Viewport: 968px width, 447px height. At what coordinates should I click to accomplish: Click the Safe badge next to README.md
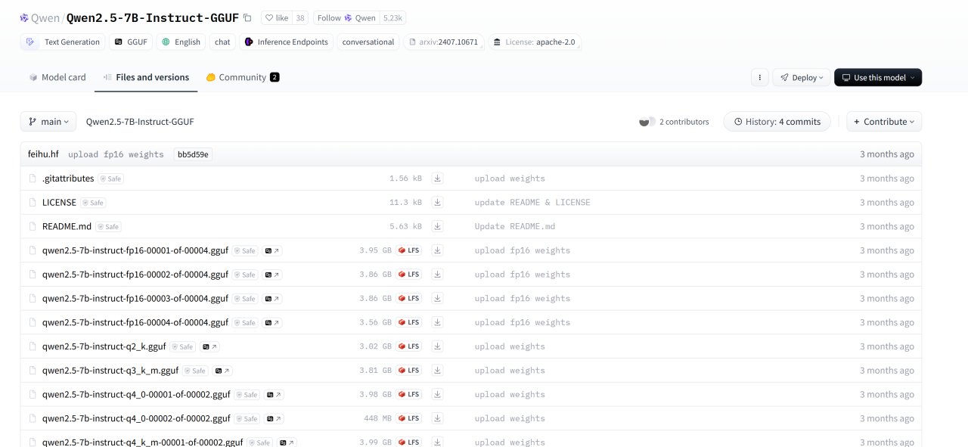(x=108, y=227)
